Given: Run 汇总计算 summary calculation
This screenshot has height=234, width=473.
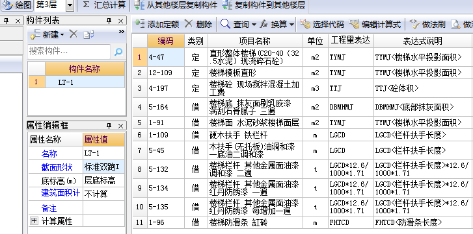Looking at the screenshot, I should (104, 5).
